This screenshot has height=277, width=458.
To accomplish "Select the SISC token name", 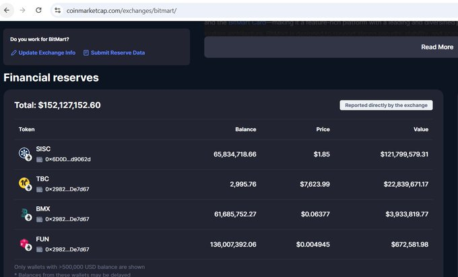I will 43,149.
